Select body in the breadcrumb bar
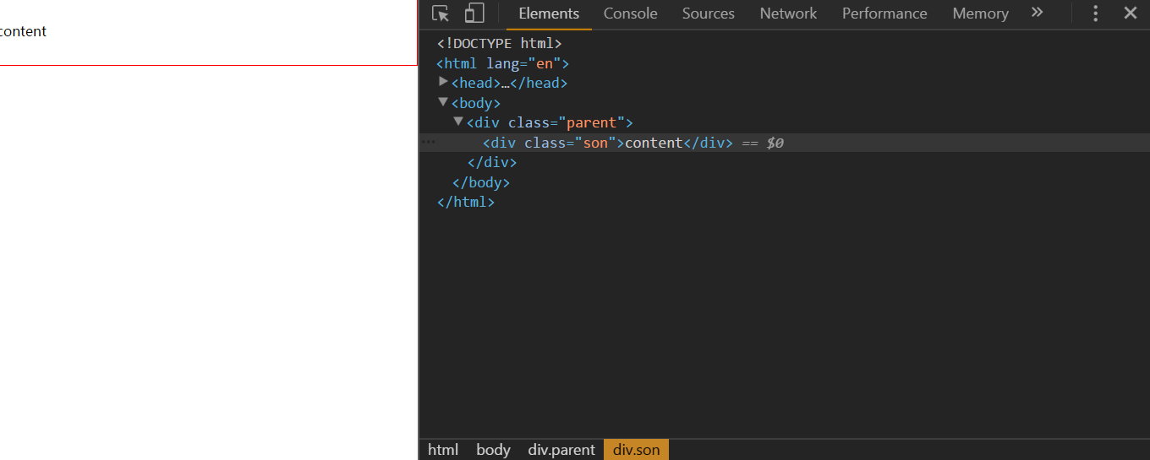 pyautogui.click(x=493, y=450)
